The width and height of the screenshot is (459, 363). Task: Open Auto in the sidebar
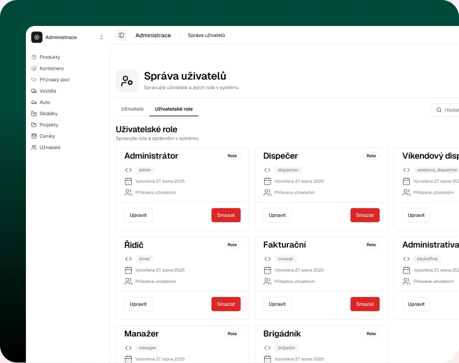click(x=40, y=102)
